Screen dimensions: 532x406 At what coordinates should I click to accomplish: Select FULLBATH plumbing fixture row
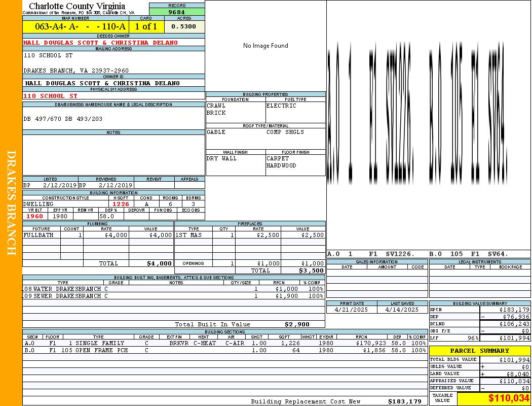98,235
